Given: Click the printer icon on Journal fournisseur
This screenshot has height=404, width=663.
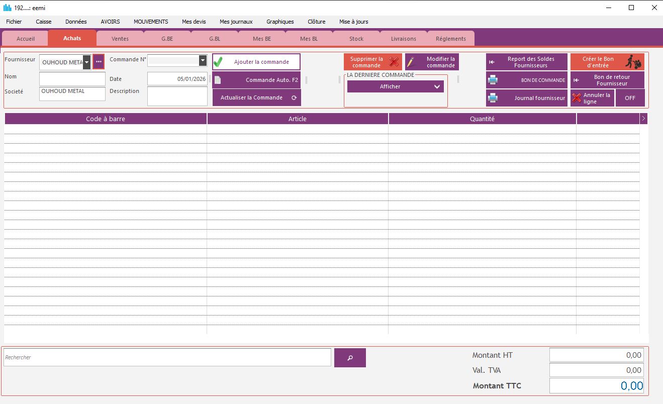Looking at the screenshot, I should (x=493, y=98).
